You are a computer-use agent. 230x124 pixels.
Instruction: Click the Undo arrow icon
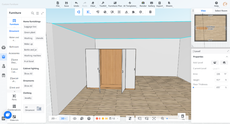[x=76, y=3]
